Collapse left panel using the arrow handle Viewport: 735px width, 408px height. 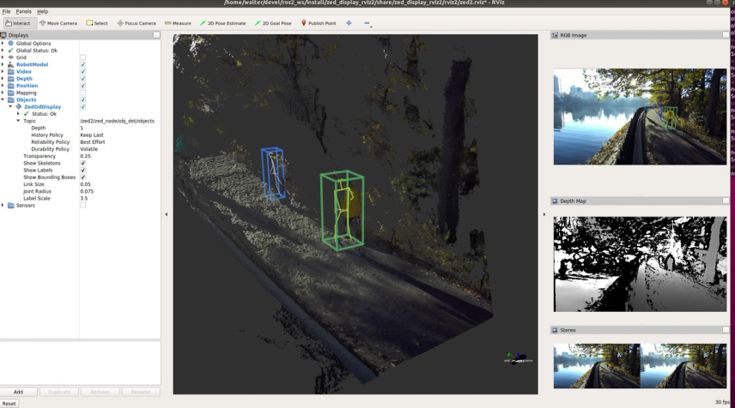click(167, 214)
